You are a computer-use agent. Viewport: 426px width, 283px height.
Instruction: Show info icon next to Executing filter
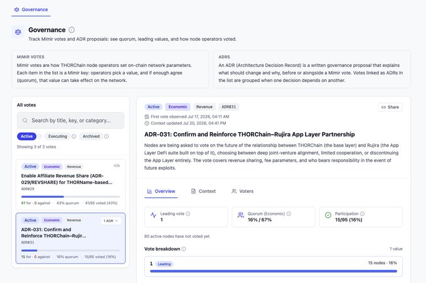74,136
